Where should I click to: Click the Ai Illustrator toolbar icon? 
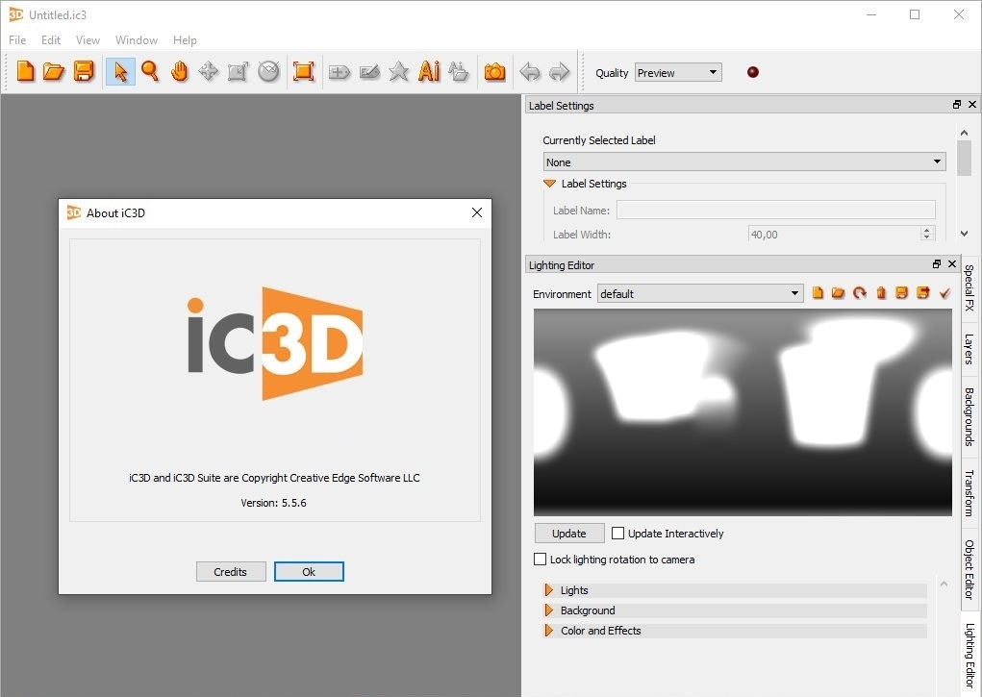429,71
